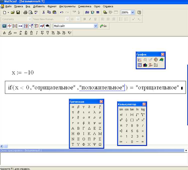
Task: Toggle the Boolean toolbar button
Action: pos(31,26)
